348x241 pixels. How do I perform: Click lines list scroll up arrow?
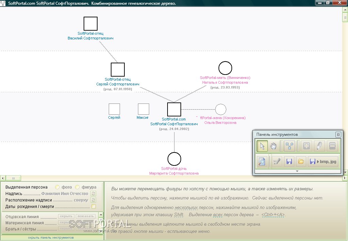[x=101, y=215]
